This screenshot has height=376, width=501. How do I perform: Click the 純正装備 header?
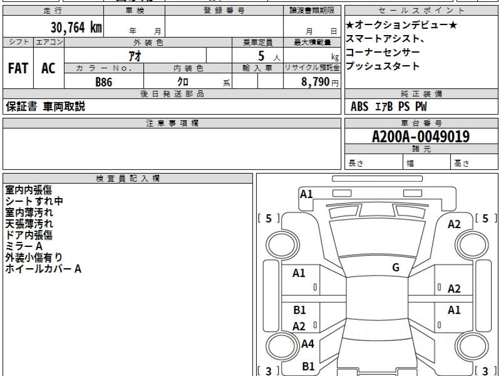421,94
